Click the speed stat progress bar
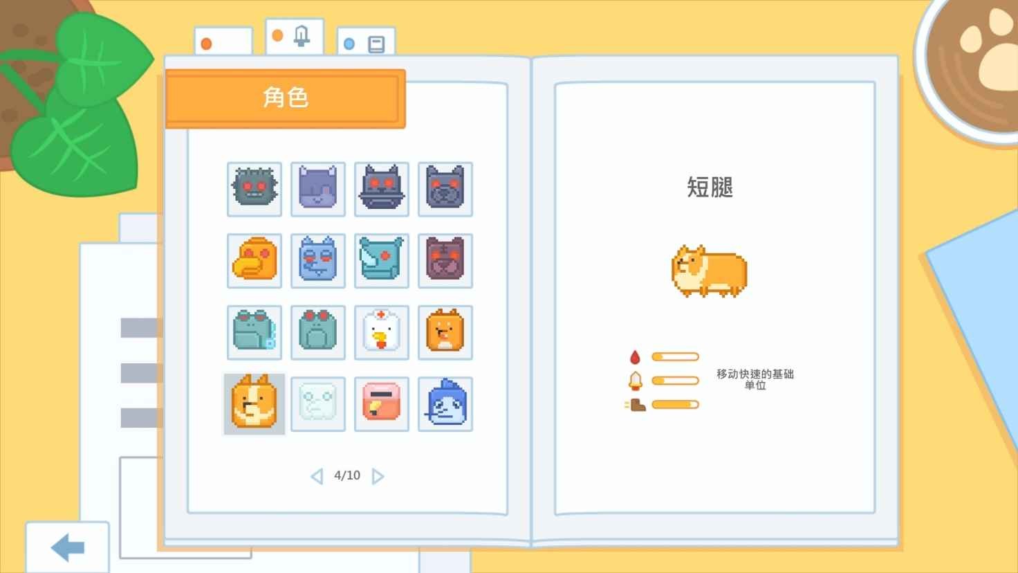This screenshot has height=573, width=1018. [x=676, y=404]
